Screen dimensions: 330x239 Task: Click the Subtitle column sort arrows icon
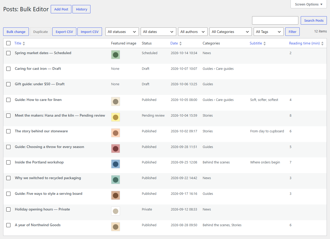[264, 43]
